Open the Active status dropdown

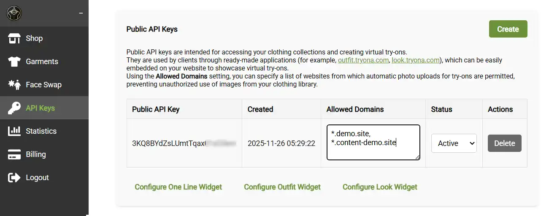(454, 143)
